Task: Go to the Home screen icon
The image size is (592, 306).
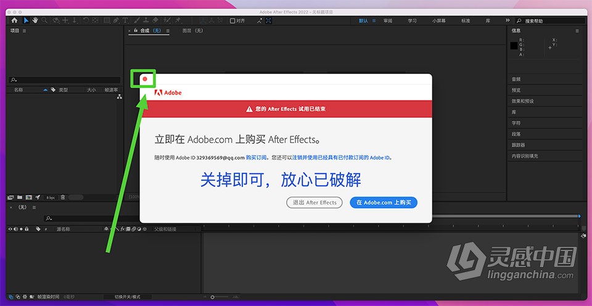Action: click(14, 20)
